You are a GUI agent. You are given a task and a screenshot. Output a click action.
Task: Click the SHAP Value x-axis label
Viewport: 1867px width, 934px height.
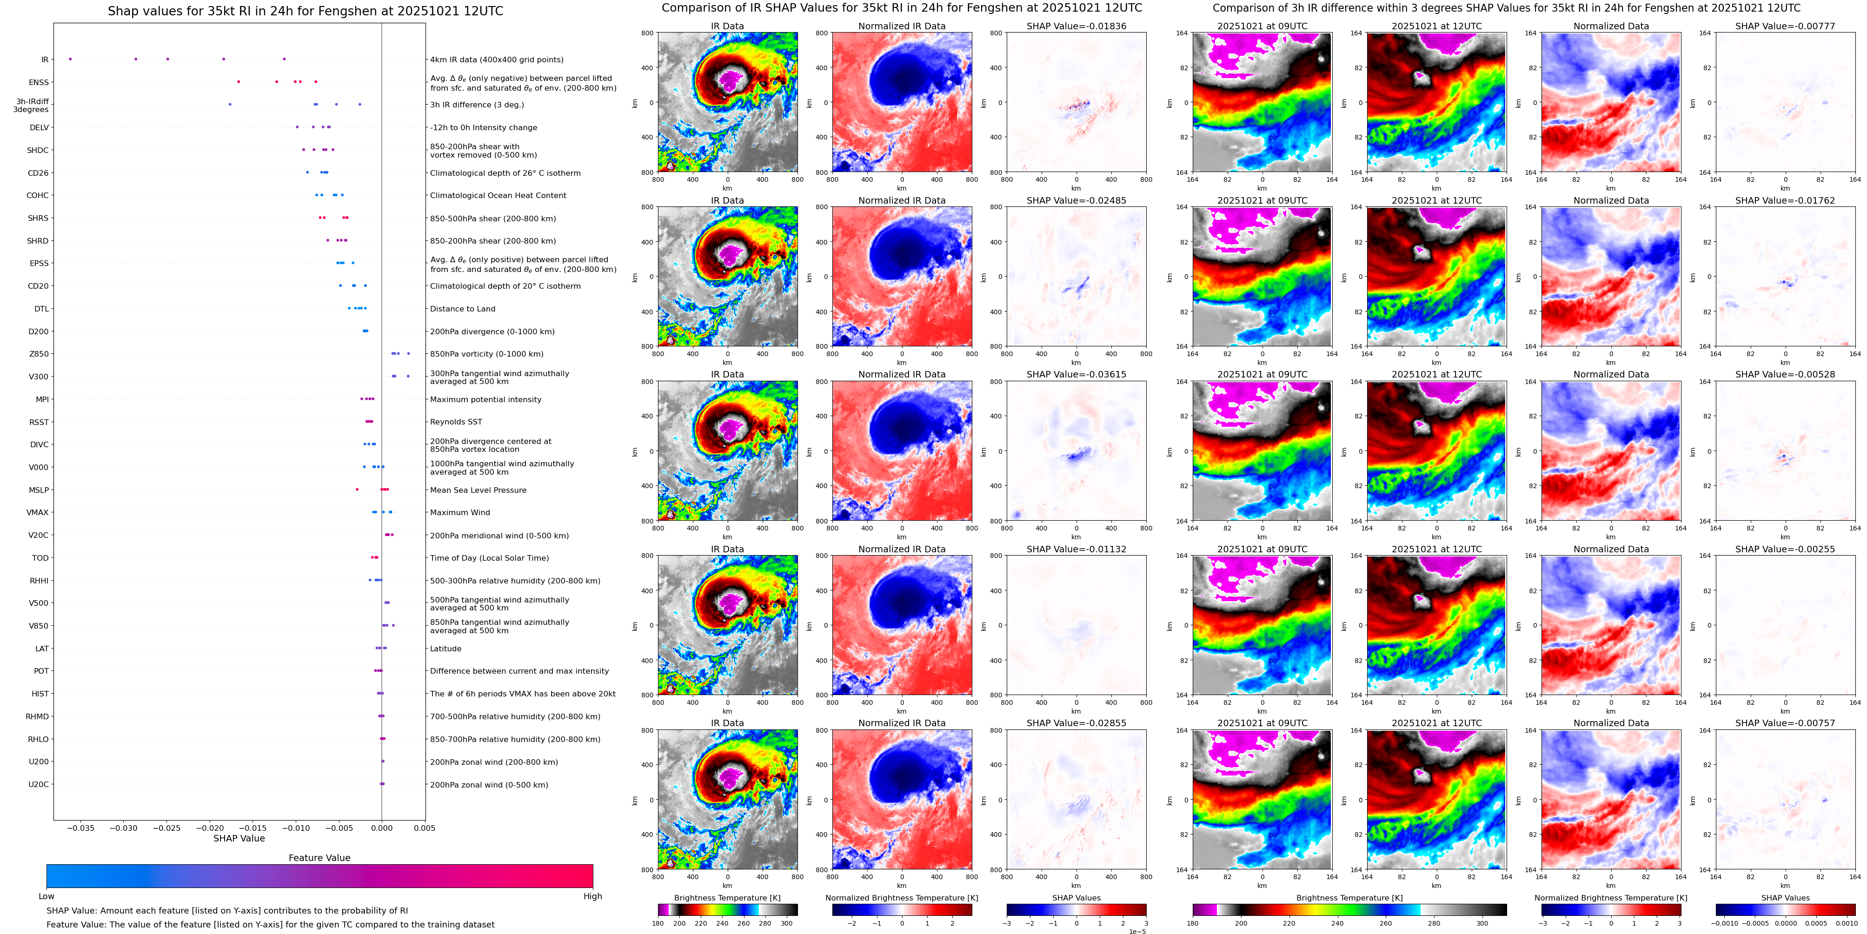[x=239, y=838]
